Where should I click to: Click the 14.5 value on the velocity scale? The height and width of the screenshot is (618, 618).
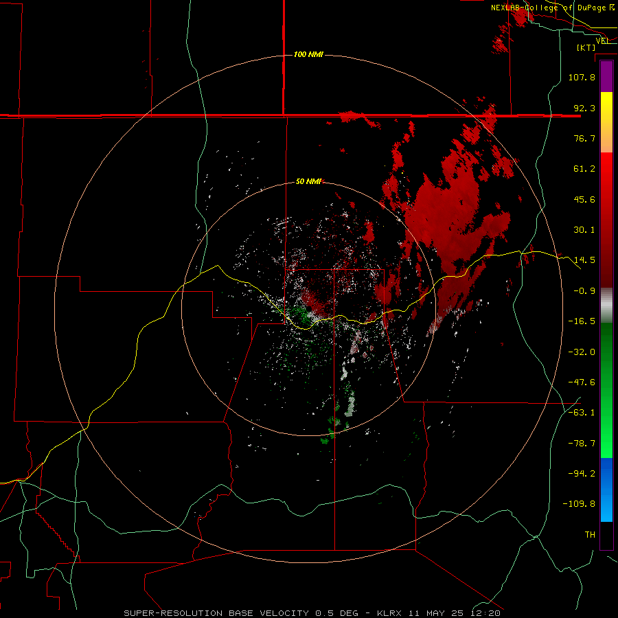coord(584,260)
